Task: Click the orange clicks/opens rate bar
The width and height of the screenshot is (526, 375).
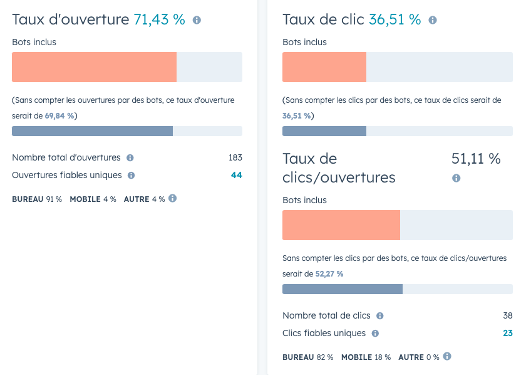Action: pyautogui.click(x=341, y=225)
